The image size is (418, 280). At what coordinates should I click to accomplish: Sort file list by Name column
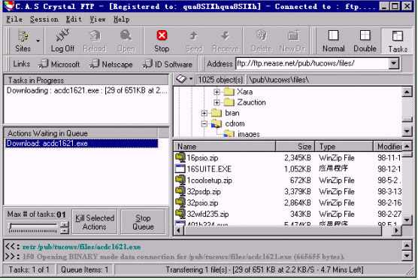point(225,147)
